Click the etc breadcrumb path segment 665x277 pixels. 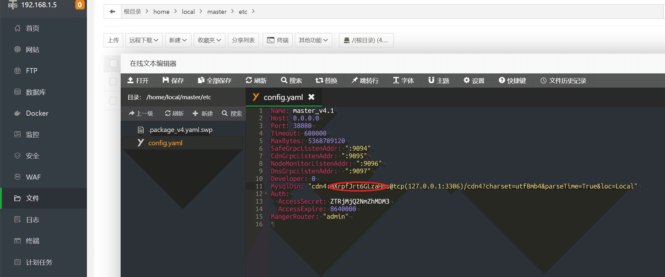pyautogui.click(x=243, y=12)
